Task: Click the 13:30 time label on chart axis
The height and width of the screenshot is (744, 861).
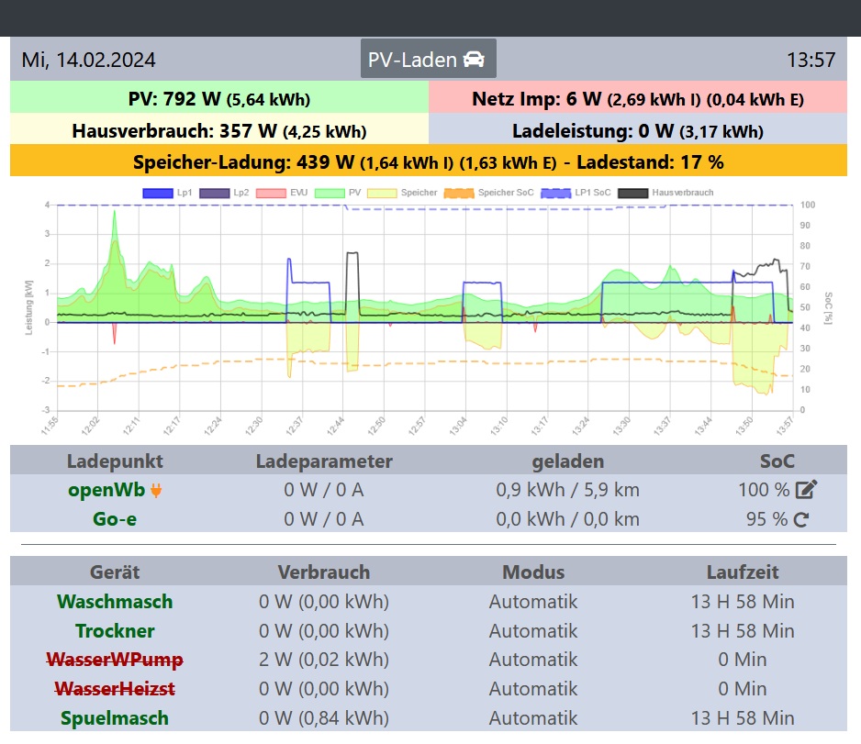Action: coord(621,426)
